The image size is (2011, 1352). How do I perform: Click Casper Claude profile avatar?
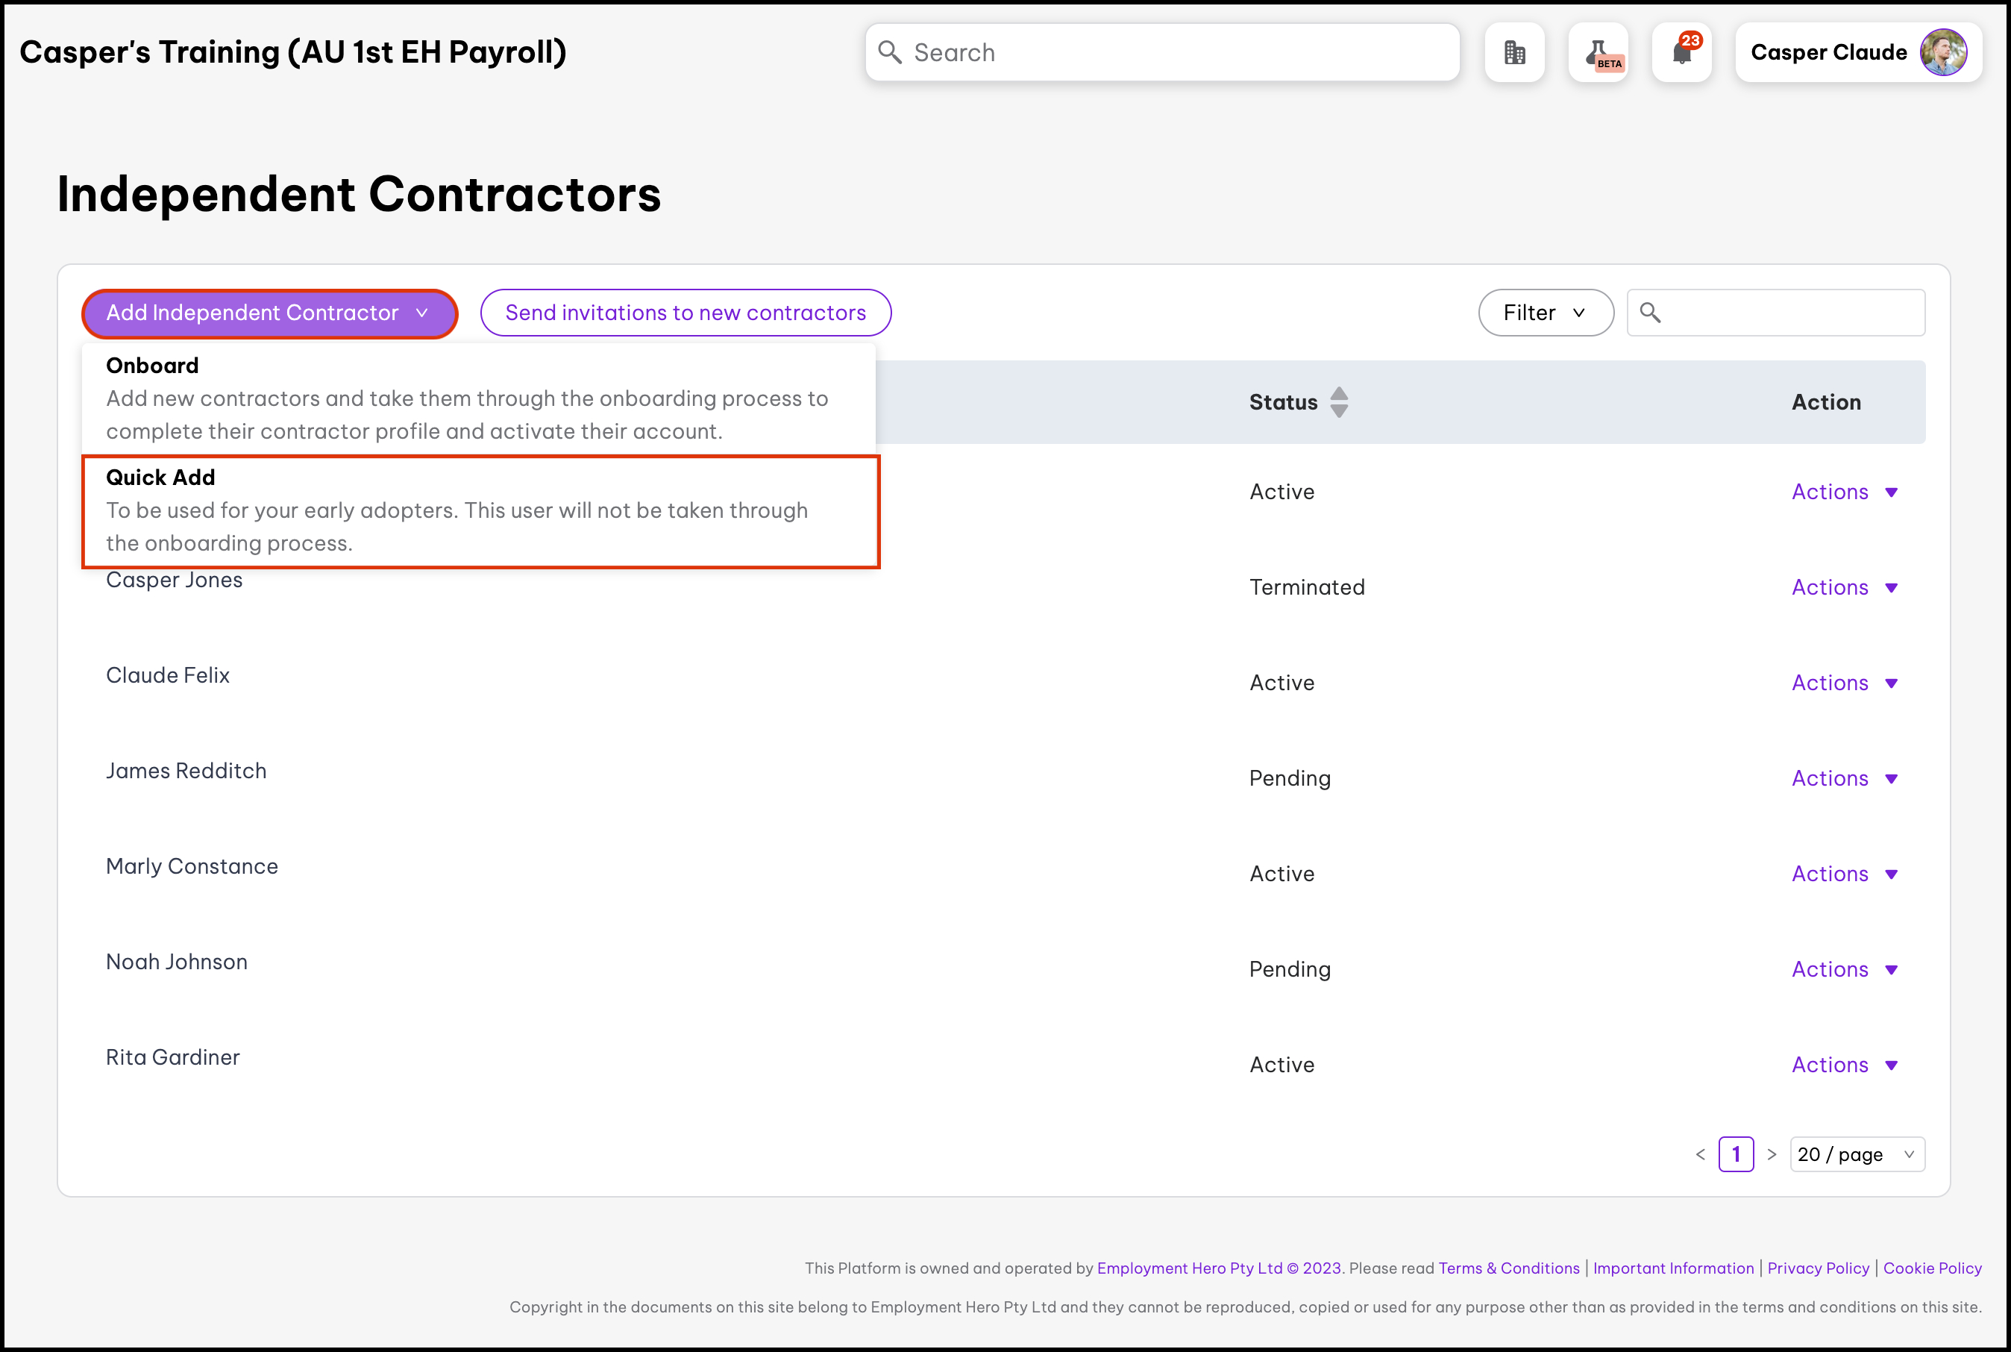[x=1943, y=52]
